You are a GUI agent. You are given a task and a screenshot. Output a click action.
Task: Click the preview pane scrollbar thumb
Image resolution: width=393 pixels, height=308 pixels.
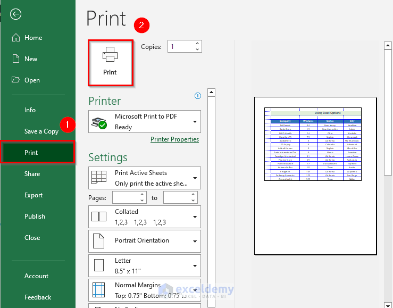click(x=388, y=112)
